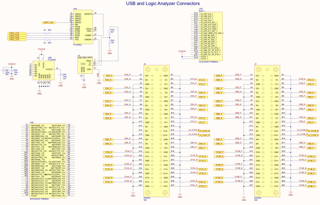320x205 pixels.
Task: Select series resistor R44 near UART_CLK
Action: click(x=47, y=33)
